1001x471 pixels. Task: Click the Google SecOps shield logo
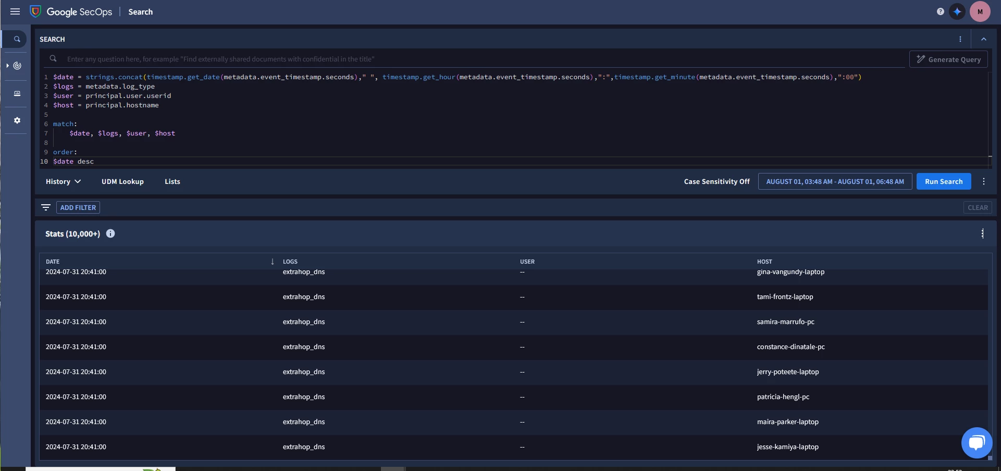click(35, 11)
